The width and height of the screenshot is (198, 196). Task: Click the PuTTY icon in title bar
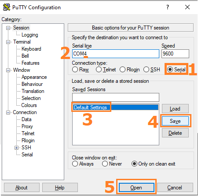click(x=7, y=7)
